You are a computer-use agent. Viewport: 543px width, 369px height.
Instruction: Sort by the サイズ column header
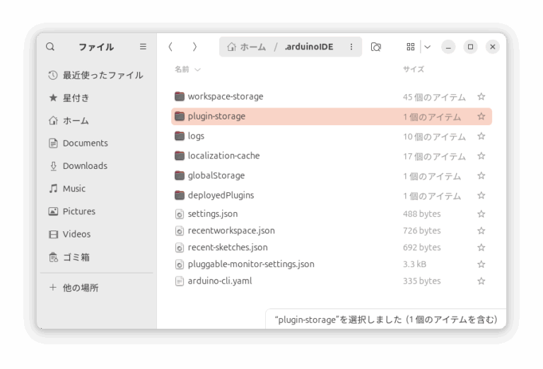click(x=413, y=69)
